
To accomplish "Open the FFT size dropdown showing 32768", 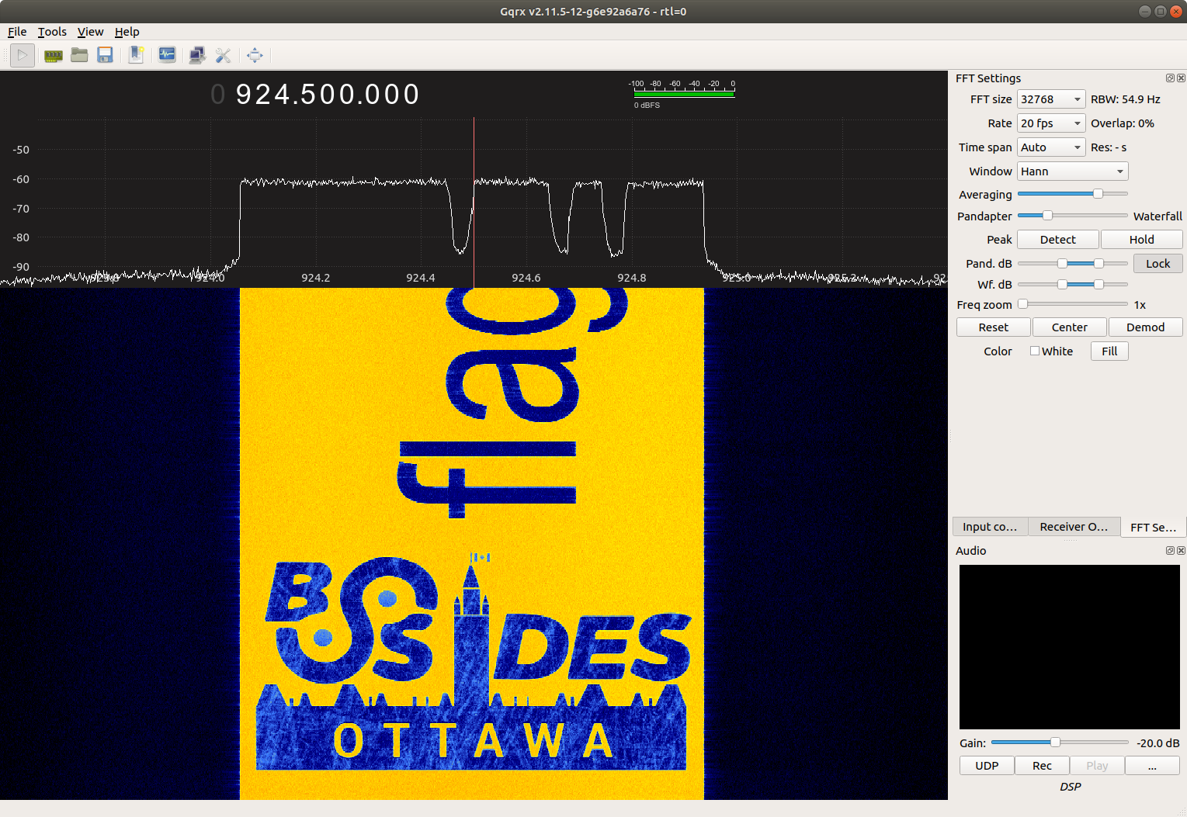I will 1050,99.
